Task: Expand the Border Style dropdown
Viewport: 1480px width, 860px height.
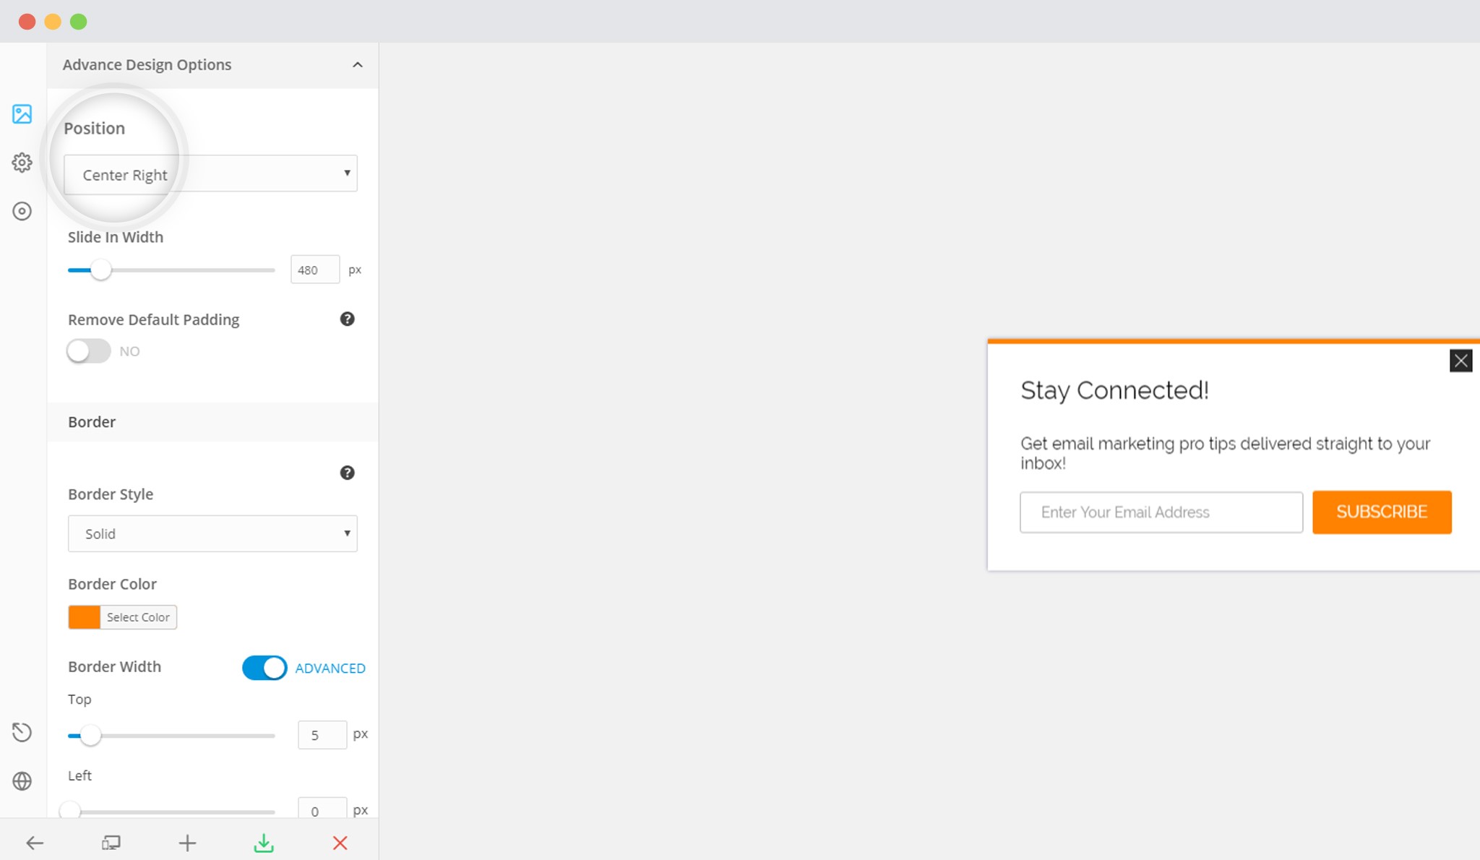Action: [x=212, y=533]
